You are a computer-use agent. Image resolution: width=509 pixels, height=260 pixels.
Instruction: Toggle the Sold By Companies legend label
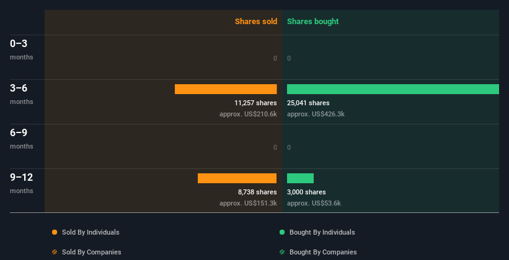(x=92, y=252)
